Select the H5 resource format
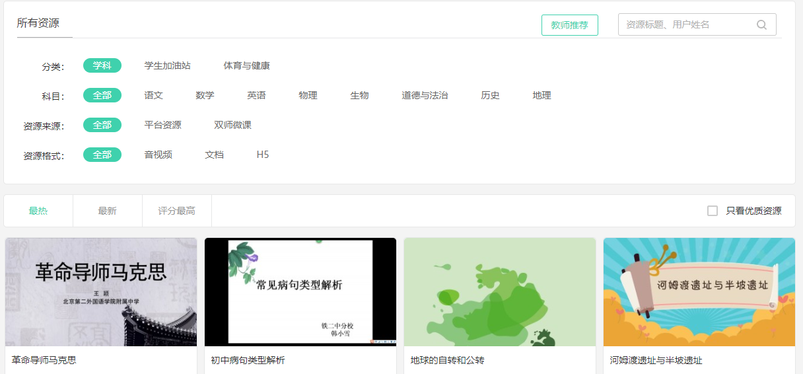Screen dimensions: 803x374 tap(263, 155)
